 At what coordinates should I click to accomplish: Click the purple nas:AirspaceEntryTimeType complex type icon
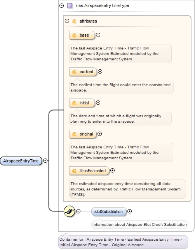pos(70,6)
